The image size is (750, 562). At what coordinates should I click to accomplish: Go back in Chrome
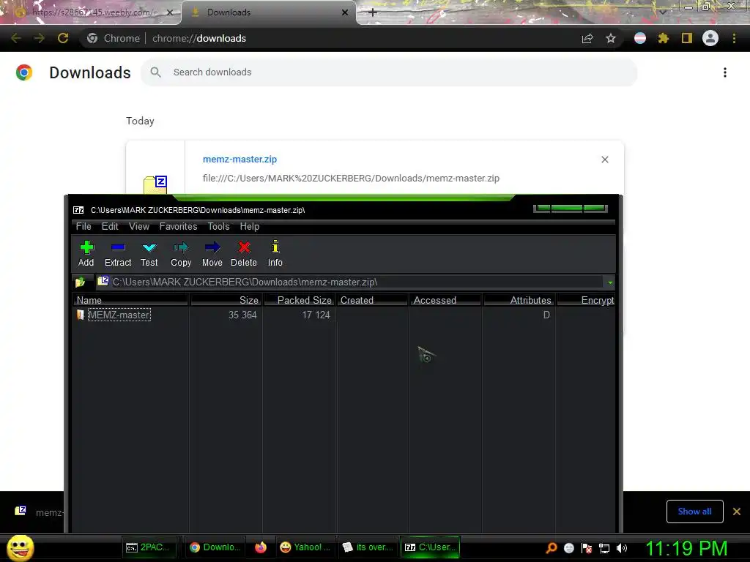tap(16, 38)
